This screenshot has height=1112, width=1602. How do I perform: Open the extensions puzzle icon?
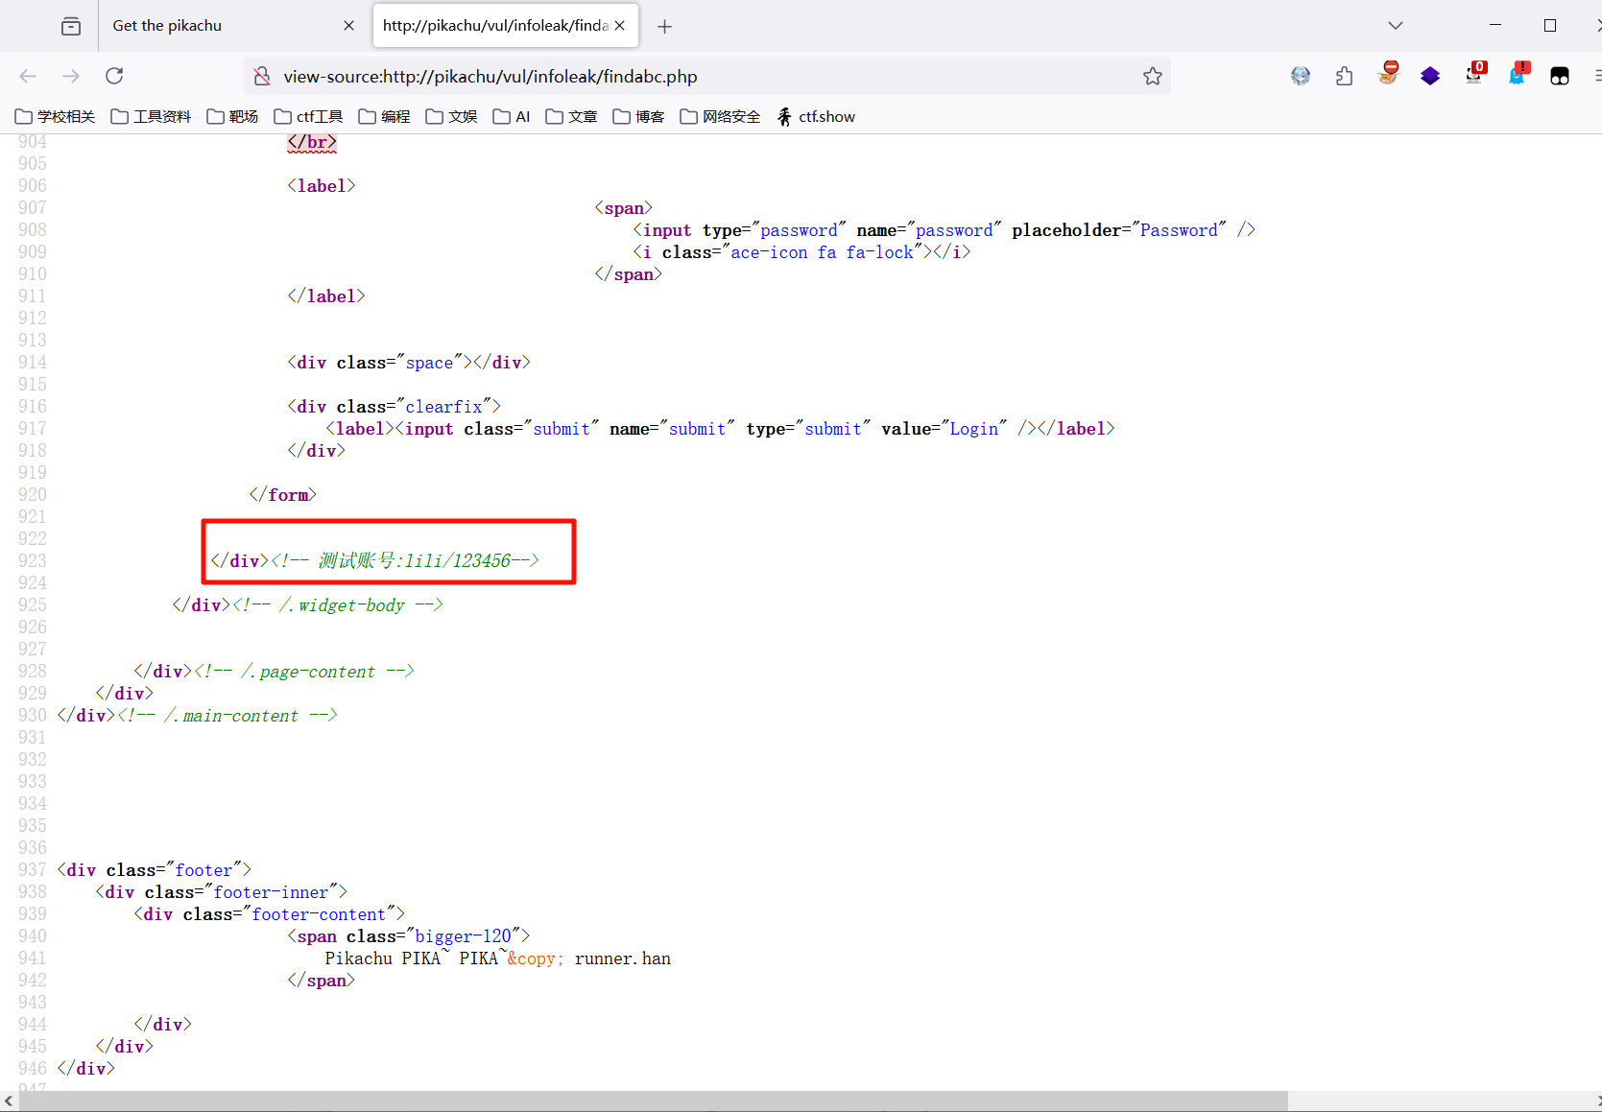1345,76
